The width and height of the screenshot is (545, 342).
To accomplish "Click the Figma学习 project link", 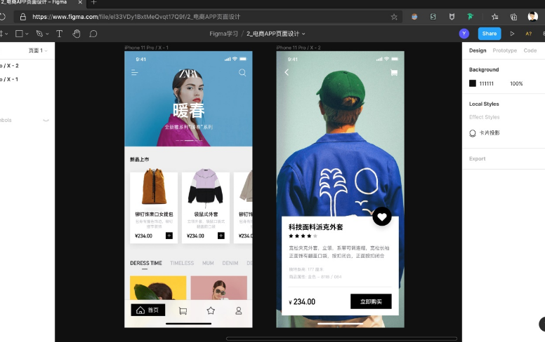I will coord(223,34).
